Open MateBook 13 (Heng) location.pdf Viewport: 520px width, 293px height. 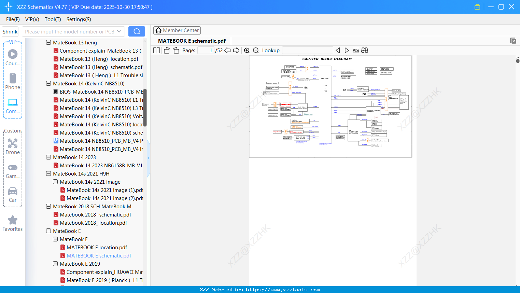(x=96, y=59)
